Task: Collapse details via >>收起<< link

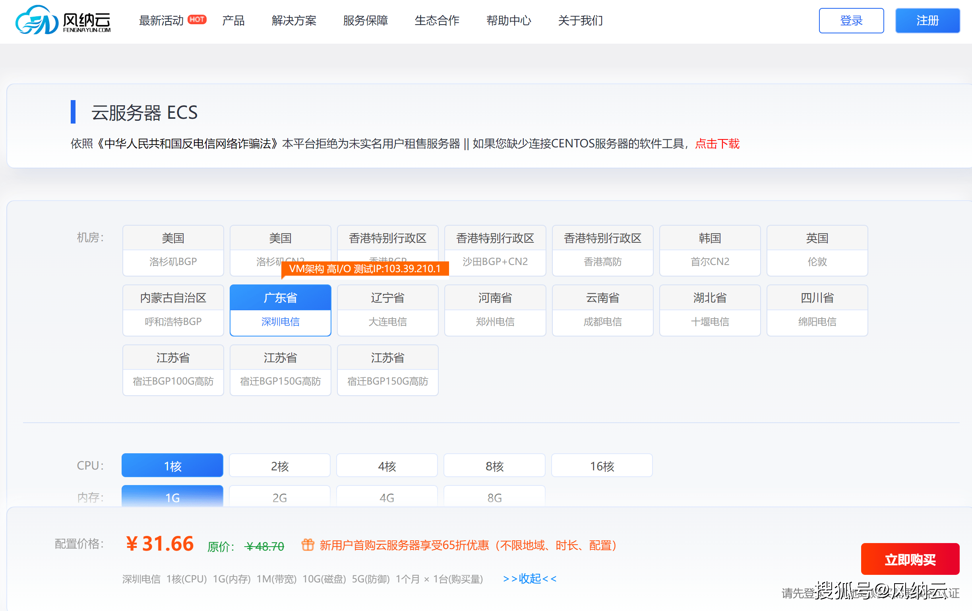Action: click(530, 579)
